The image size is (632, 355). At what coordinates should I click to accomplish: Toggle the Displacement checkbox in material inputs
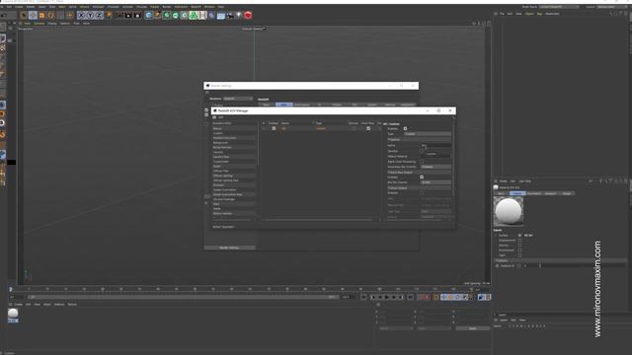coord(519,241)
